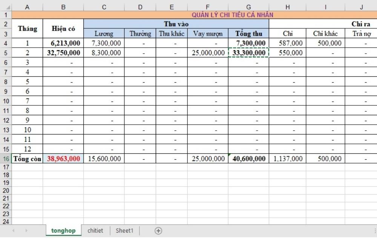Select row 1 header

6,15
